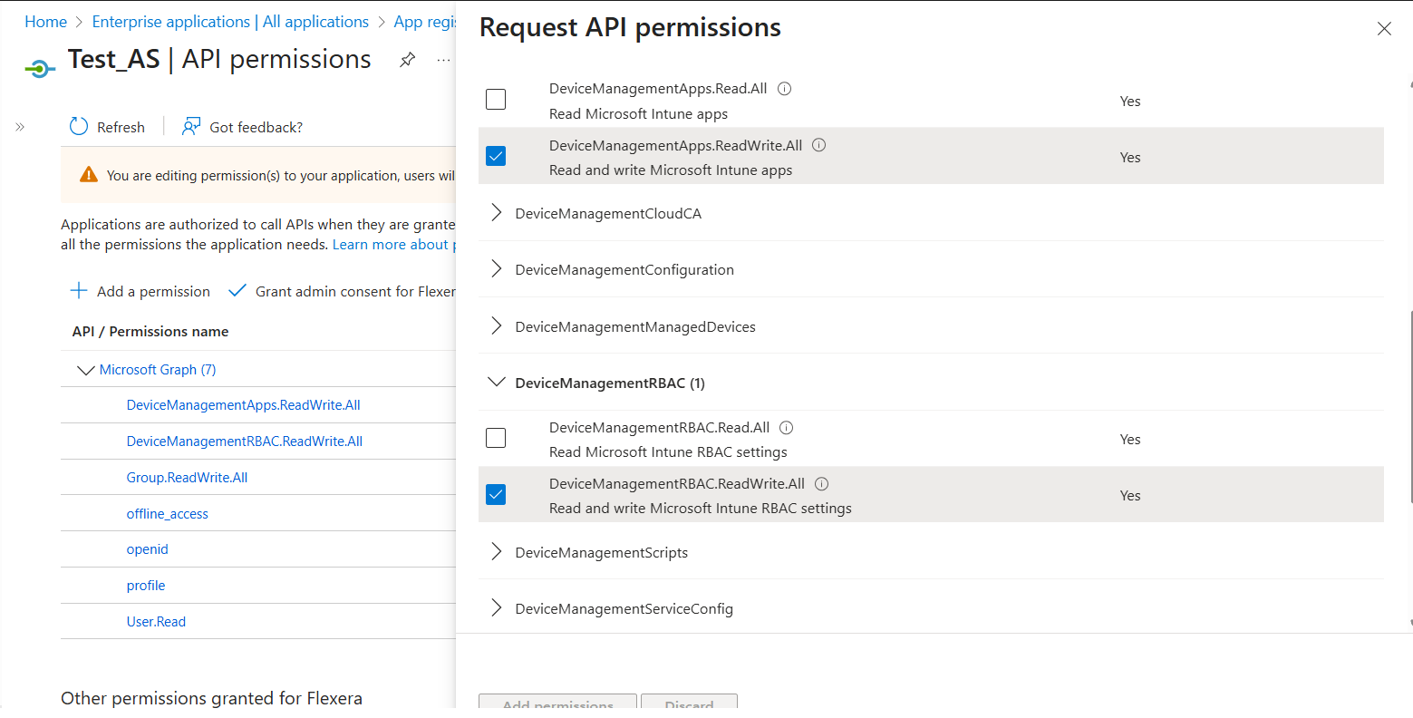1413x718 pixels.
Task: Open the offline_access permission
Action: pyautogui.click(x=168, y=514)
